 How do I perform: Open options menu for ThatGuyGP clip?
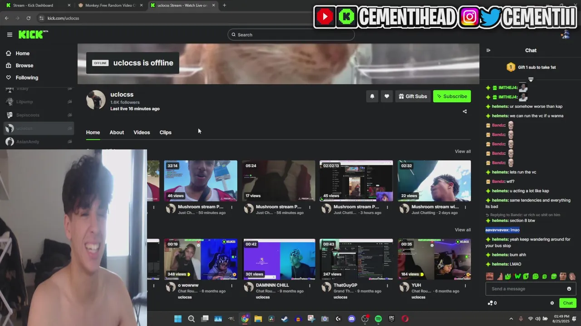tap(388, 286)
